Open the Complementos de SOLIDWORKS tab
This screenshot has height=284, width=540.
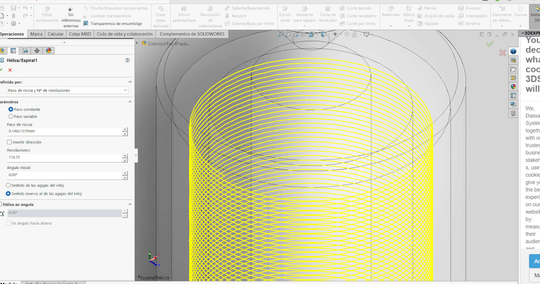(192, 34)
